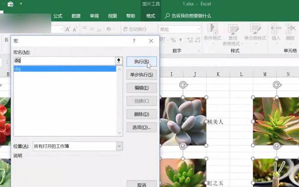
Task: Click rotation handle above 虹之玉 picture
Action: 183,146
